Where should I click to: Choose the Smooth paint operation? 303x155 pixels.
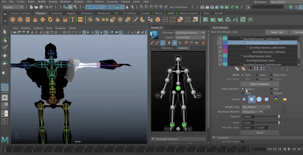pyautogui.click(x=271, y=93)
